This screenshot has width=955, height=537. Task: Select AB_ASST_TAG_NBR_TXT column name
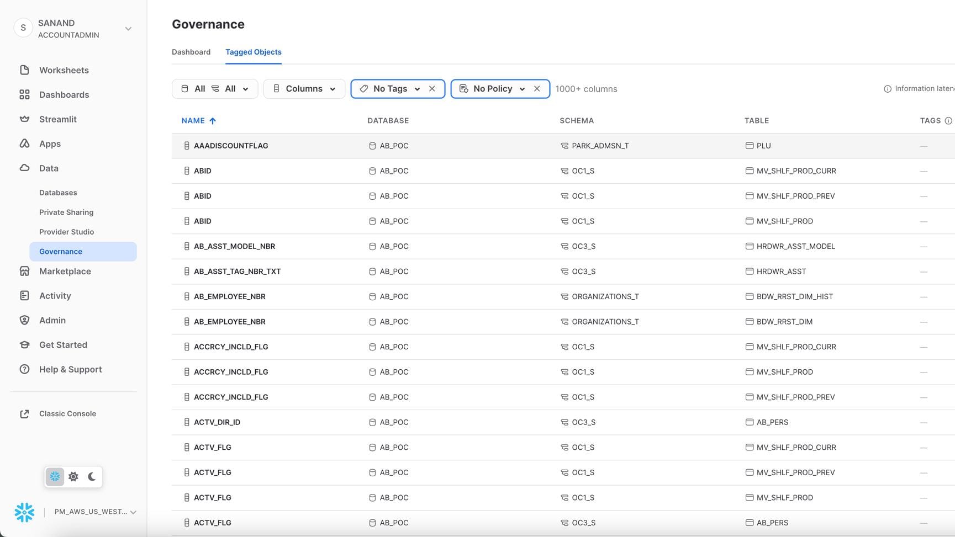point(238,272)
